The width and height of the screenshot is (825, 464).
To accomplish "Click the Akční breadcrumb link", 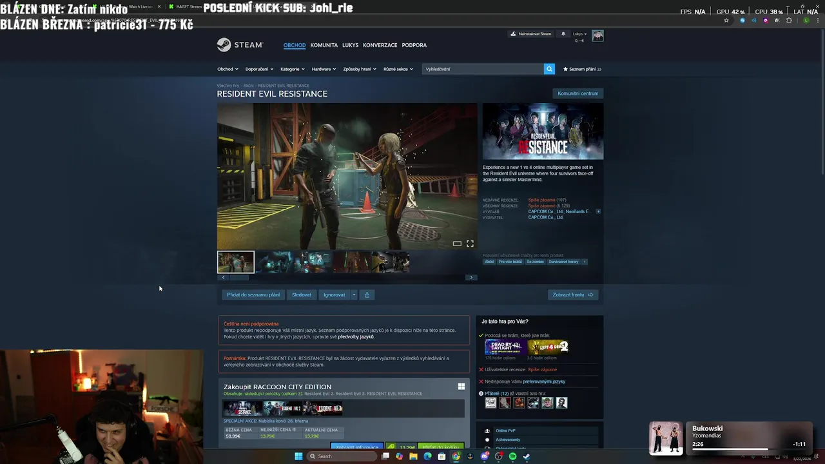I will (248, 86).
